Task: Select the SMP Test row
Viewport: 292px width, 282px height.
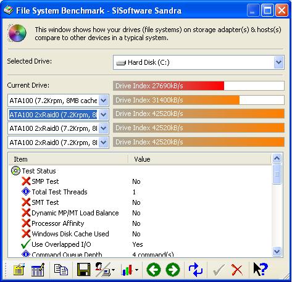Action: (x=140, y=181)
